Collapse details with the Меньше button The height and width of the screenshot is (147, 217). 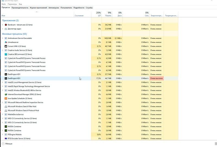pos(7,144)
